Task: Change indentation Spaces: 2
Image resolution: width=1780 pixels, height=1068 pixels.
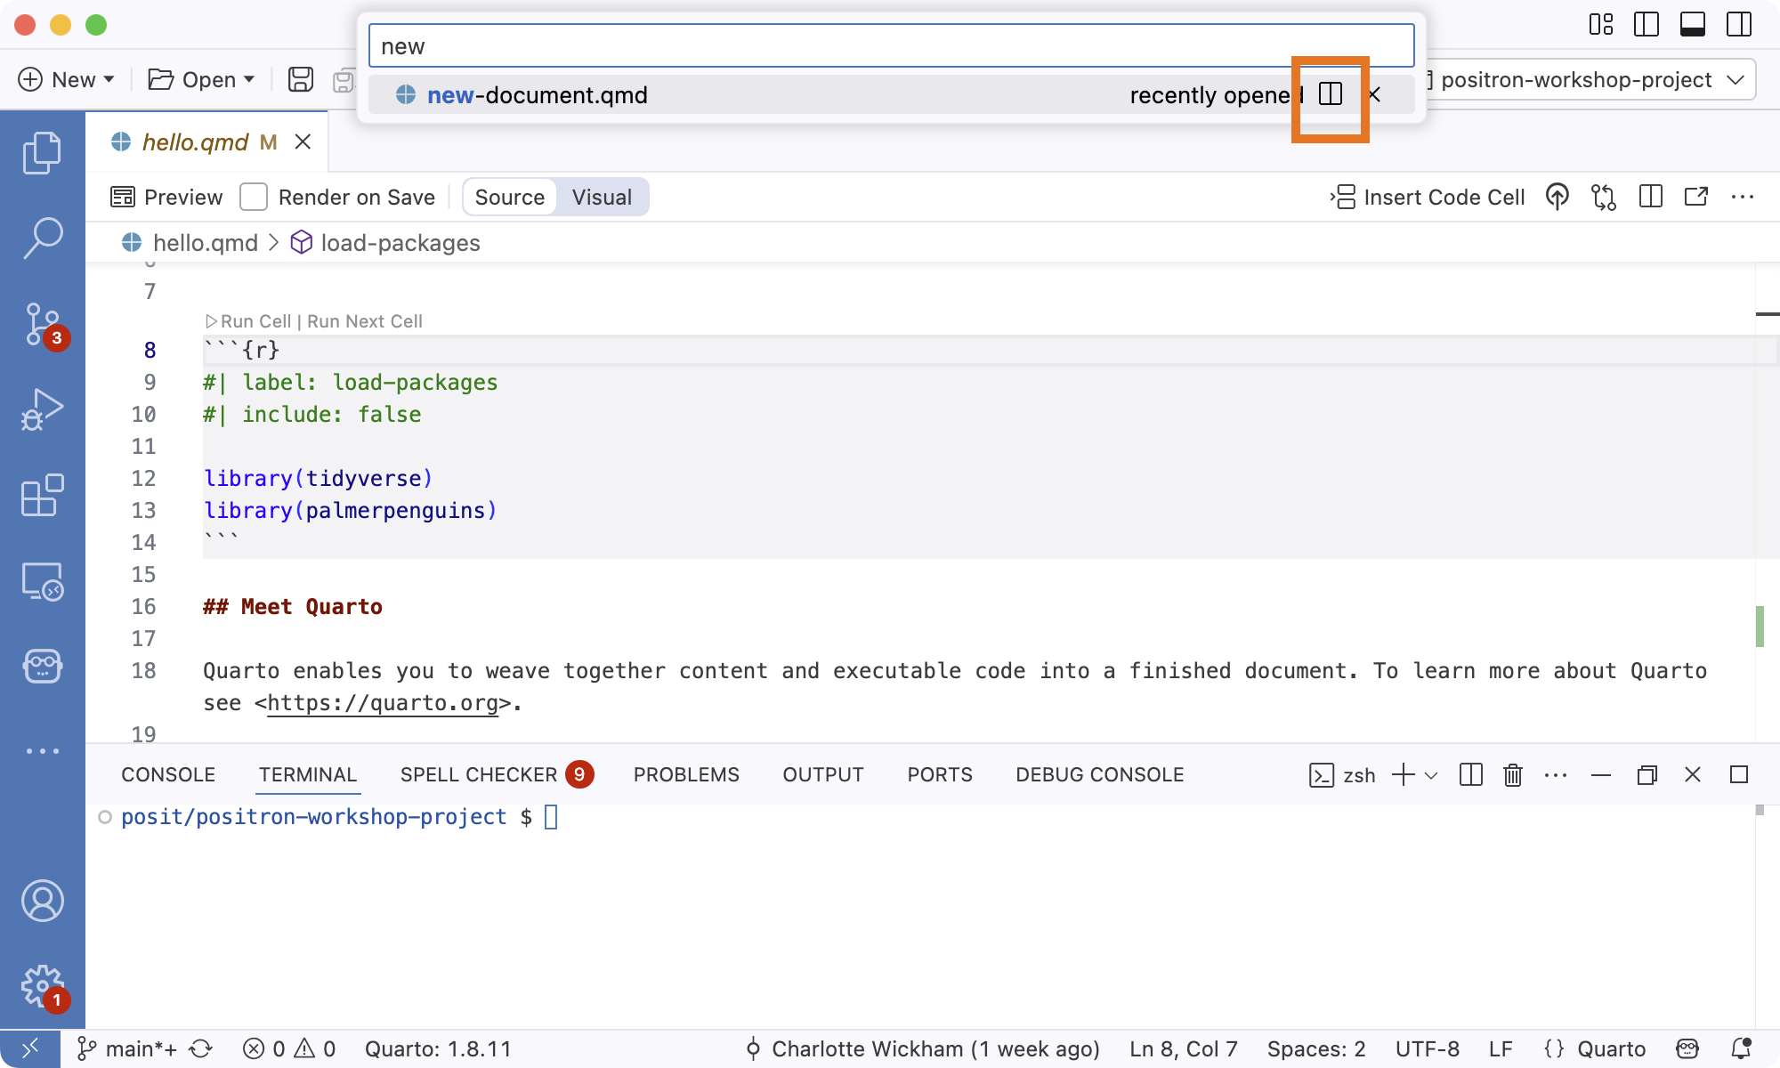Action: pos(1316,1048)
